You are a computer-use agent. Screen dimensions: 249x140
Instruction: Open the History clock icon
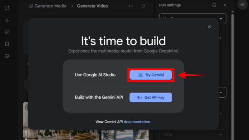pos(7,56)
